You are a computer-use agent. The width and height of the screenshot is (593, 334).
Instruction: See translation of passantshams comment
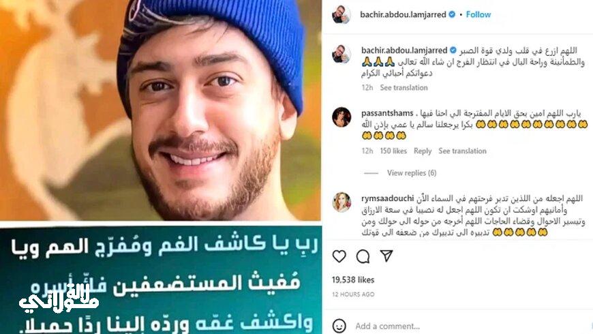click(463, 151)
